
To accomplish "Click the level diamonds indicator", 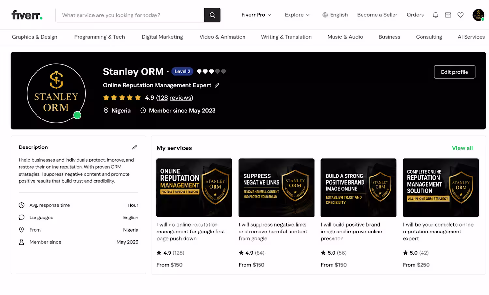I will coord(211,71).
